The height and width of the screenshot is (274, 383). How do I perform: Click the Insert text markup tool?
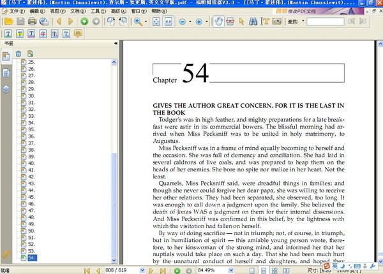click(66, 34)
